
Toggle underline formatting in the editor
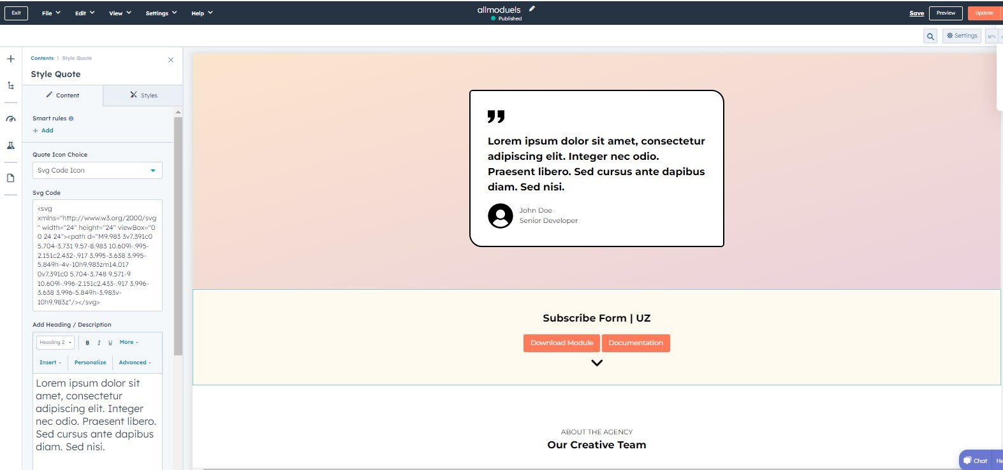click(x=110, y=343)
